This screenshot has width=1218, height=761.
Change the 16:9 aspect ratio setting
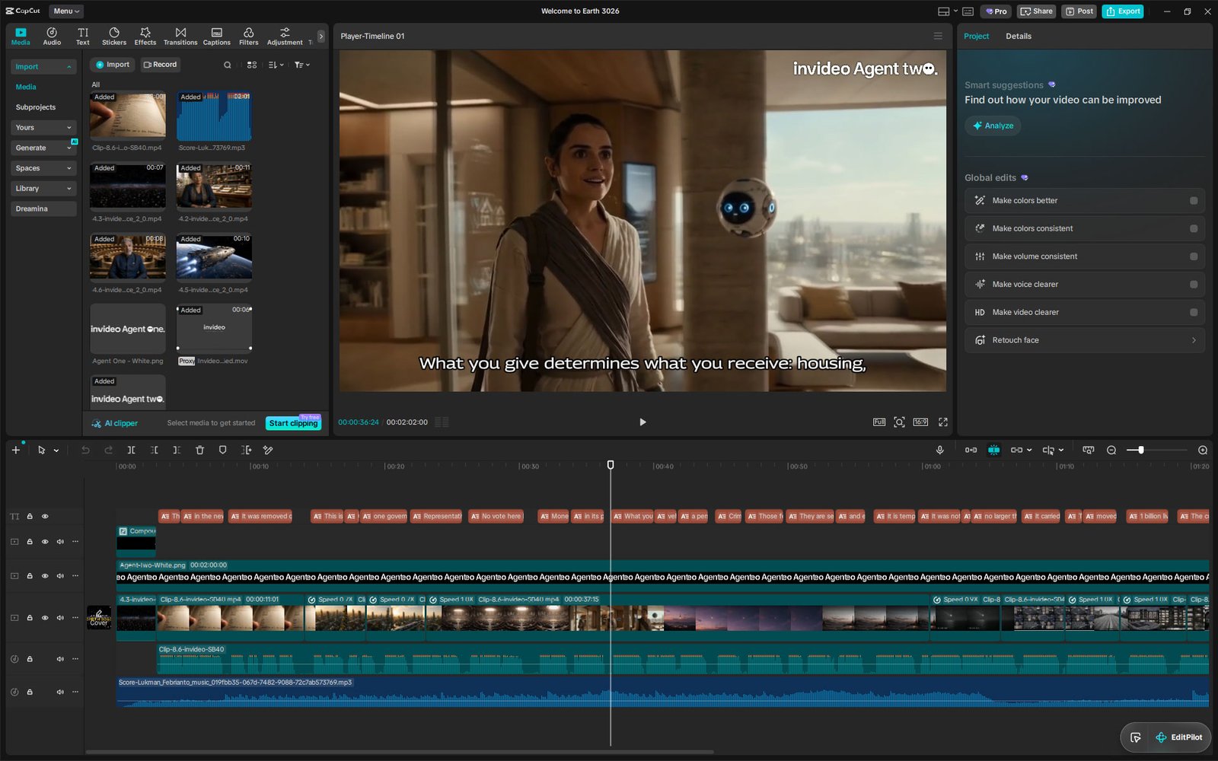pyautogui.click(x=920, y=422)
